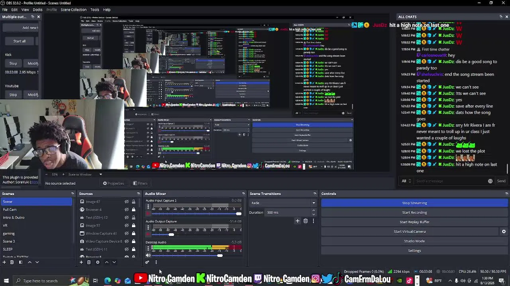510x286 pixels.
Task: Open Settings from the Controls panel
Action: coord(414,251)
